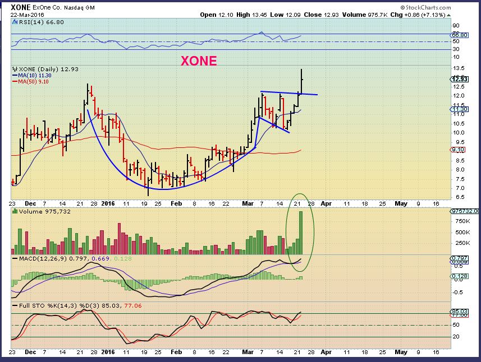Click the Volume 975,732 panel label
This screenshot has height=362, width=481.
[x=45, y=211]
